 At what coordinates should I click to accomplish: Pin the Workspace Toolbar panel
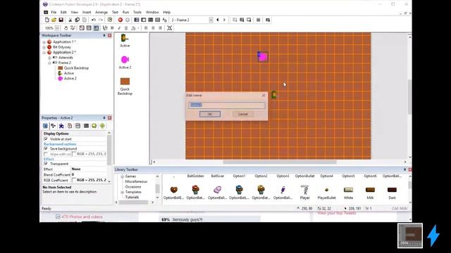coord(104,35)
